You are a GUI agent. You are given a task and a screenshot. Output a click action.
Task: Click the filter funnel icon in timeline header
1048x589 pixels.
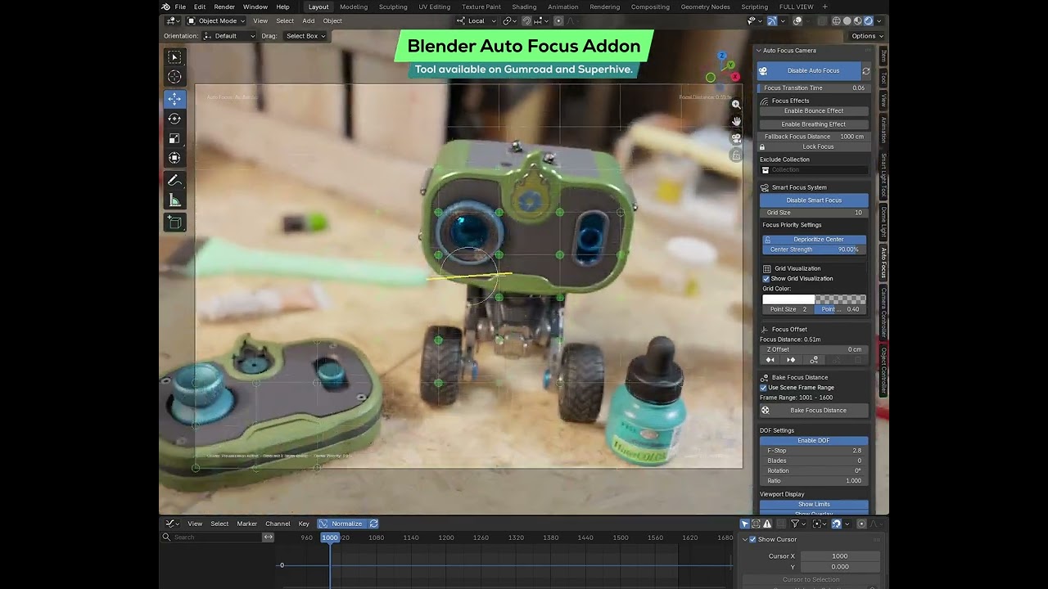[x=795, y=524]
